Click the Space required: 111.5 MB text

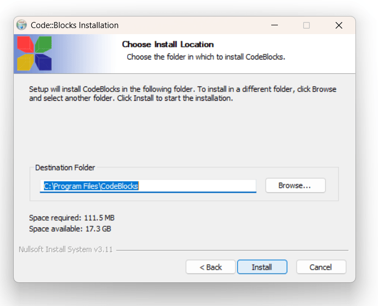pyautogui.click(x=72, y=218)
